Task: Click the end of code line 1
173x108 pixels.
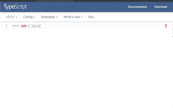Action: 41,26
